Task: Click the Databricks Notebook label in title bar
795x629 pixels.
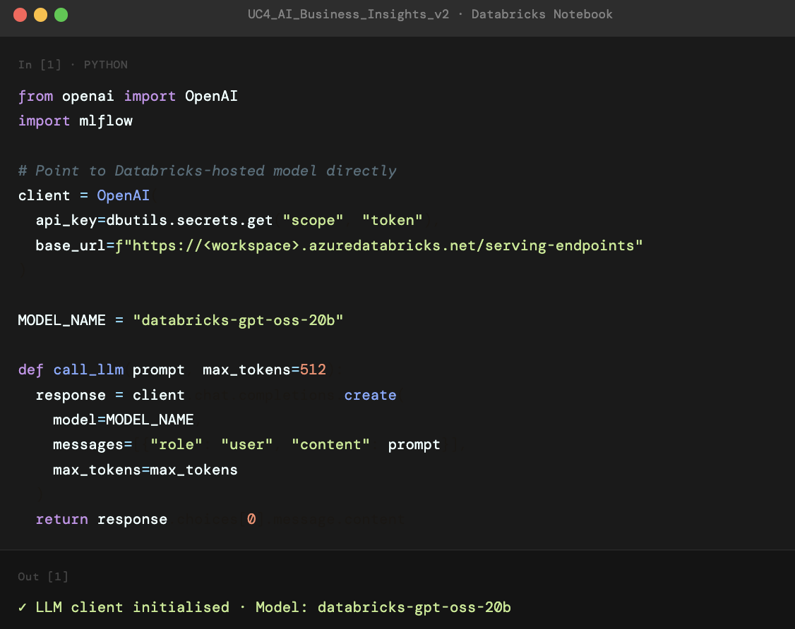Action: pyautogui.click(x=542, y=13)
